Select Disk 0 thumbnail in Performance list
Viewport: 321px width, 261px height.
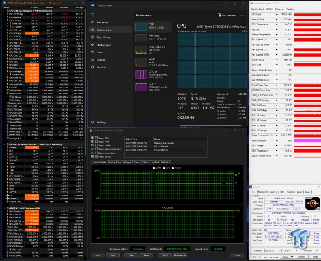tap(141, 50)
